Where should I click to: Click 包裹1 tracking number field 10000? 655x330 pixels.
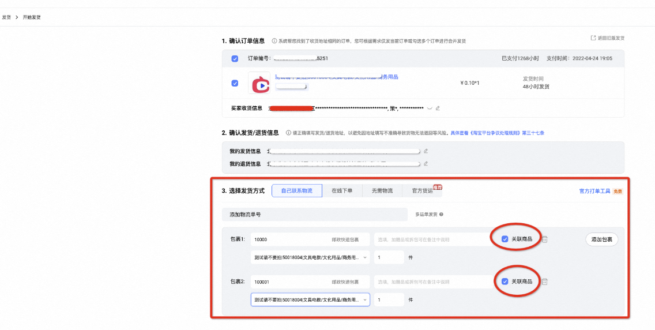310,239
